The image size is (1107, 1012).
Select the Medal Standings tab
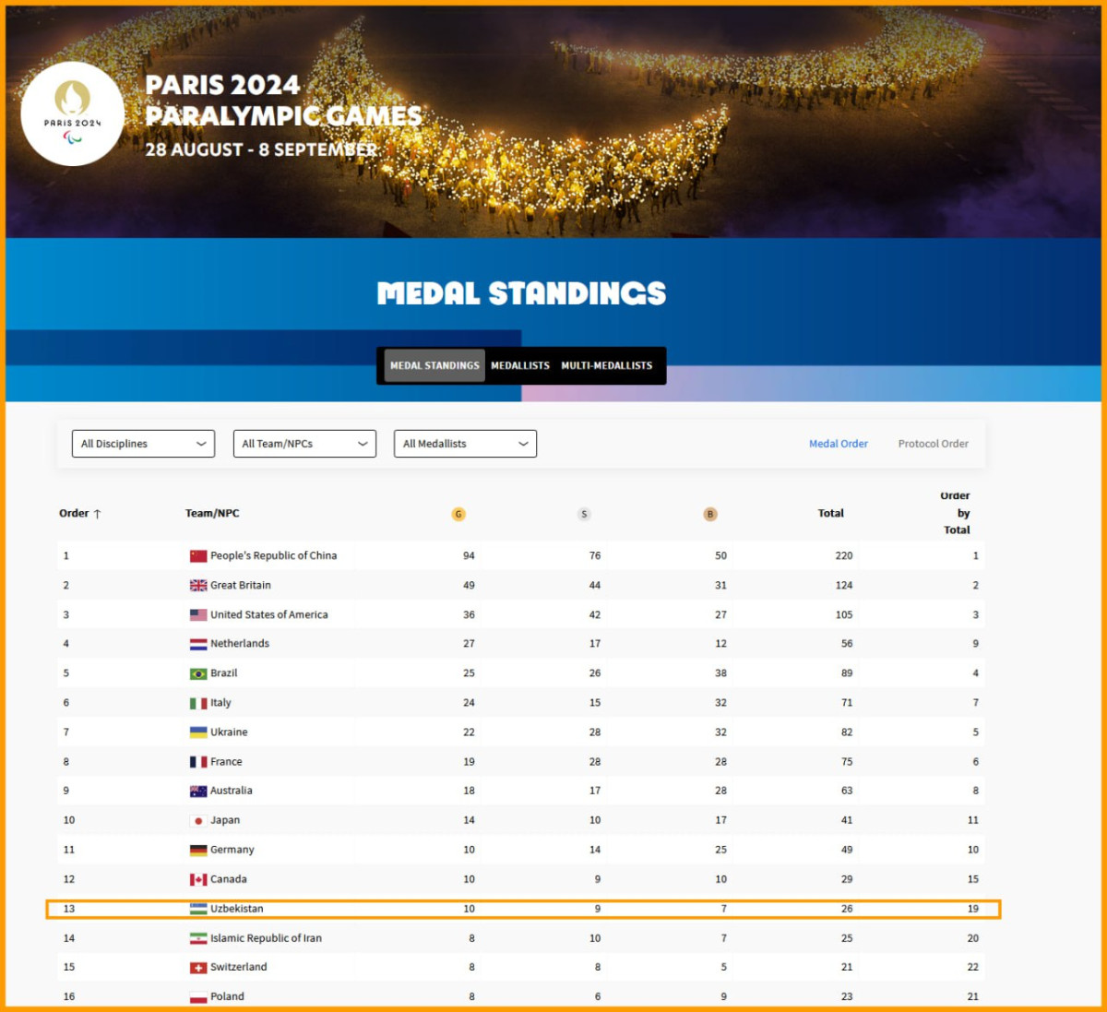click(x=434, y=365)
